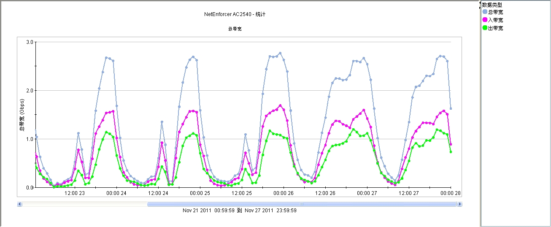
Task: Click the 数据类型 legend panel heading
Action: [492, 5]
